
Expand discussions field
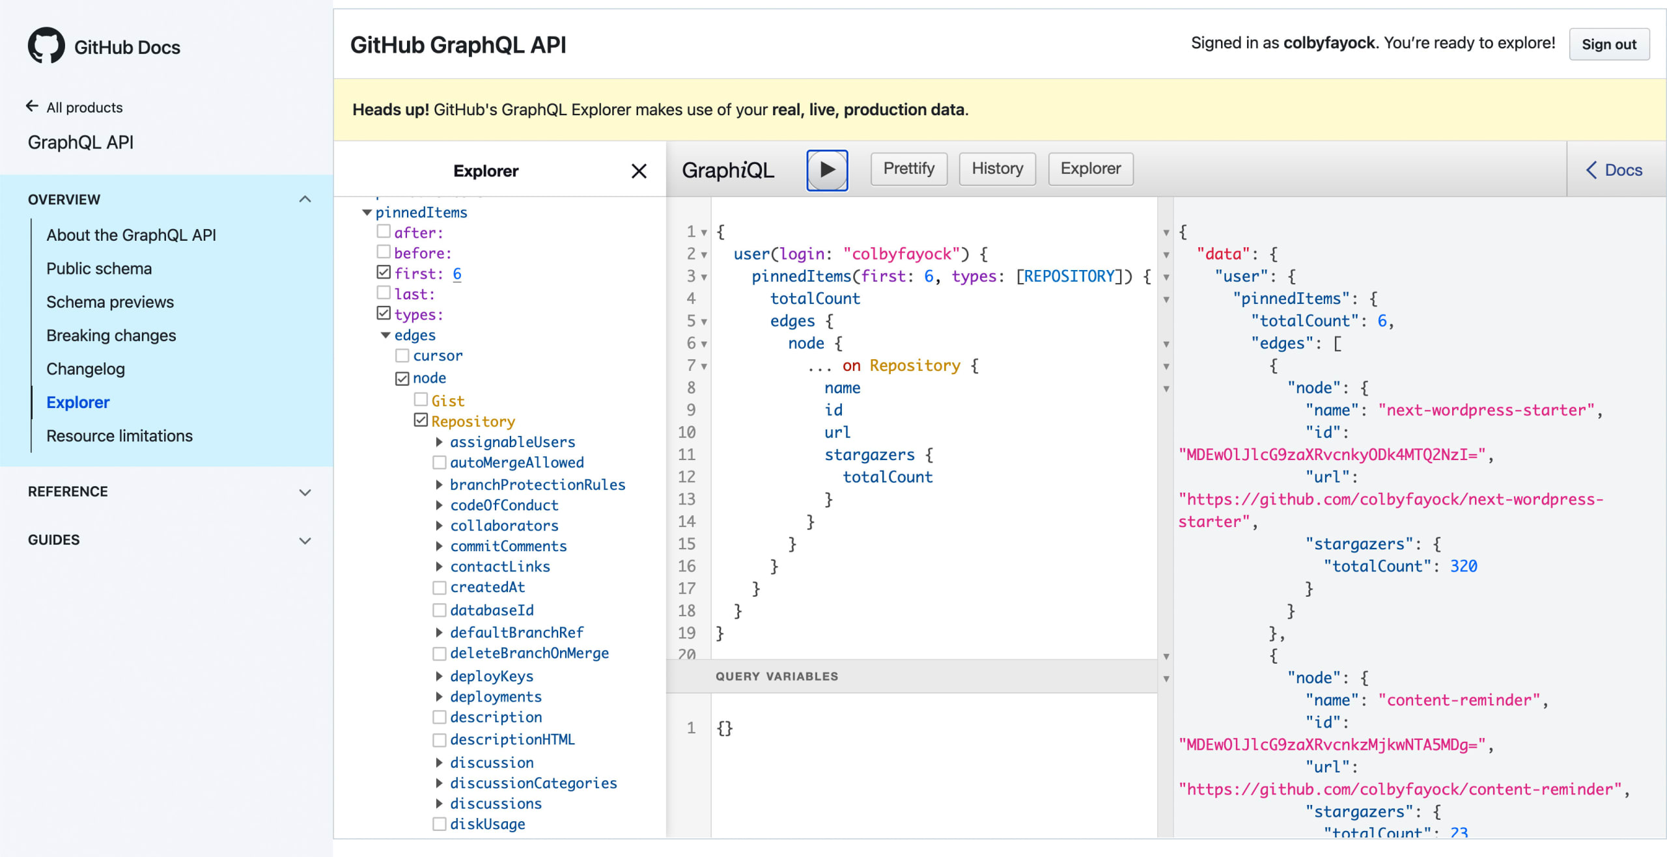pyautogui.click(x=439, y=804)
